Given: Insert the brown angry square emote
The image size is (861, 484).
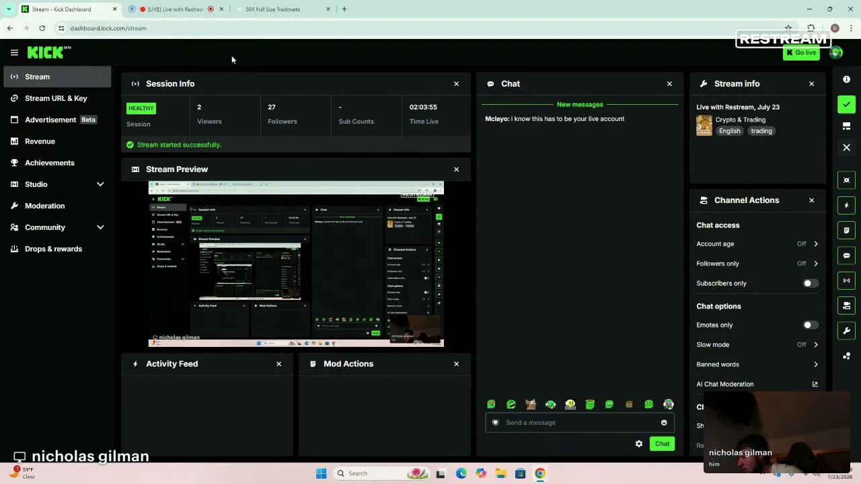Looking at the screenshot, I should point(629,405).
